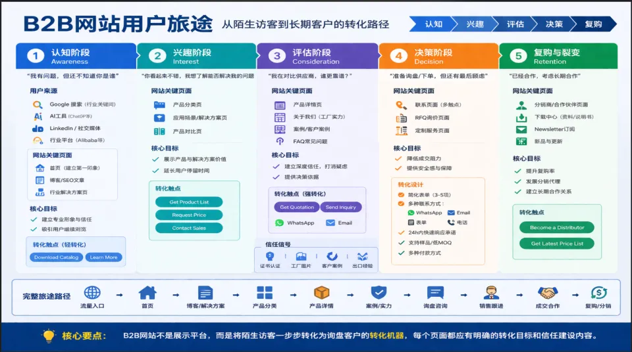
Task: Click the 降低成交阻力 checkmark
Action: click(398, 158)
